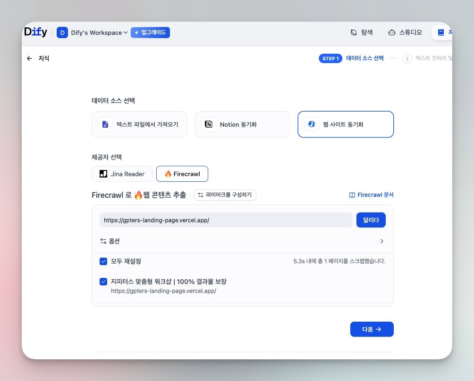Click the 옵션 sliders icon
Image resolution: width=474 pixels, height=381 pixels.
[103, 241]
